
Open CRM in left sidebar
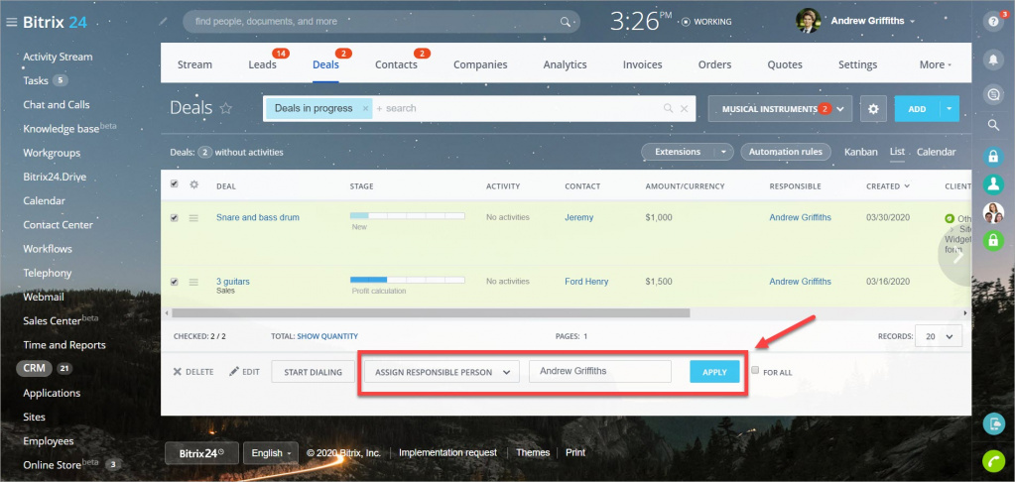coord(35,368)
